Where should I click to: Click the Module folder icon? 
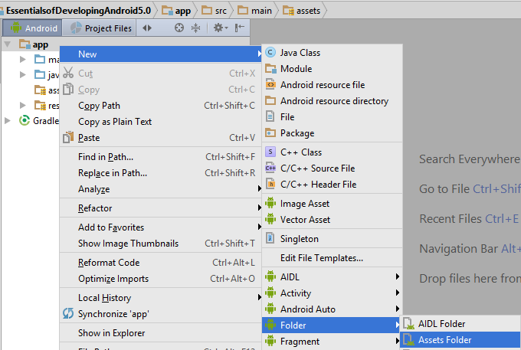click(270, 69)
